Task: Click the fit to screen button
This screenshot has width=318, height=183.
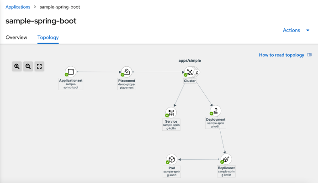Action: (39, 66)
